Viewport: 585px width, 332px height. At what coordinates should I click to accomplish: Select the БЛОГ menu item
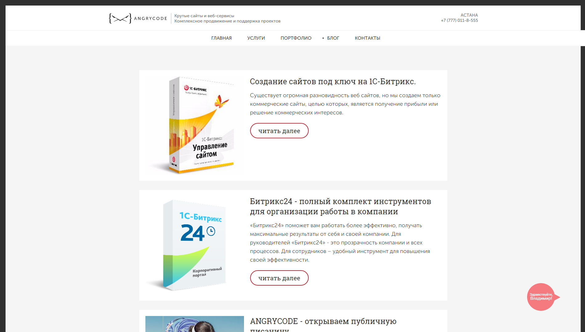333,38
